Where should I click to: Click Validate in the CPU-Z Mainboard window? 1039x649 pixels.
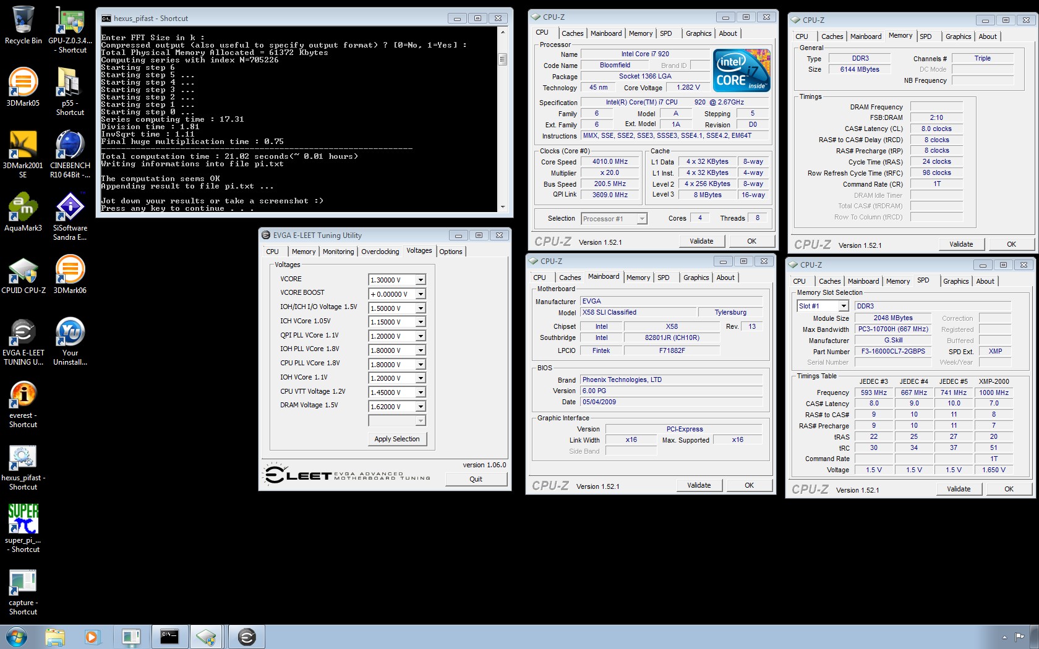(x=699, y=485)
